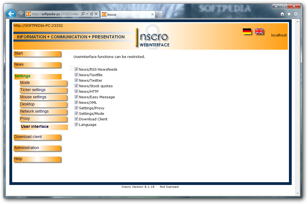Open the Tools gear icon

[x=296, y=14]
